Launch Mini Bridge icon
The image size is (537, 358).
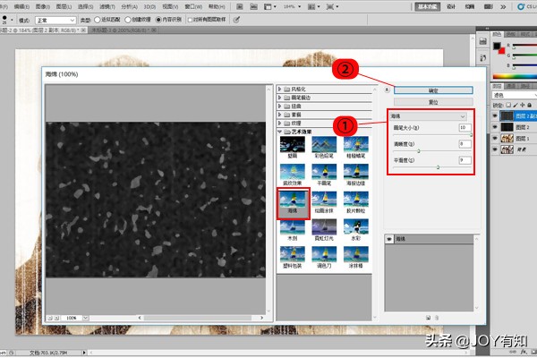click(253, 6)
